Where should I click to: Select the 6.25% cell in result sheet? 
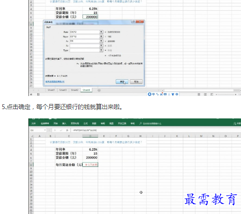pyautogui.click(x=90, y=149)
